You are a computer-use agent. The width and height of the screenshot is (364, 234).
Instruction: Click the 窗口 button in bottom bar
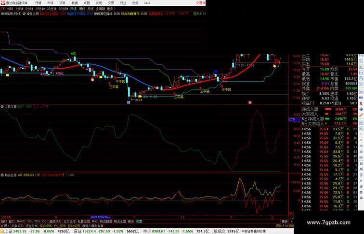tap(12, 222)
